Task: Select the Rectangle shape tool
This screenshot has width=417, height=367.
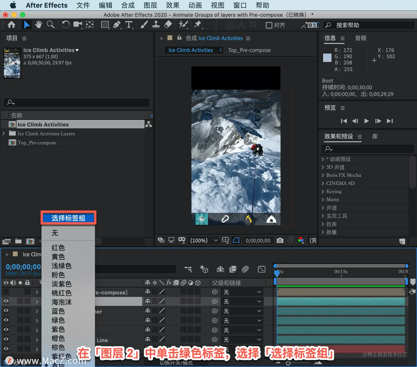Action: (105, 25)
